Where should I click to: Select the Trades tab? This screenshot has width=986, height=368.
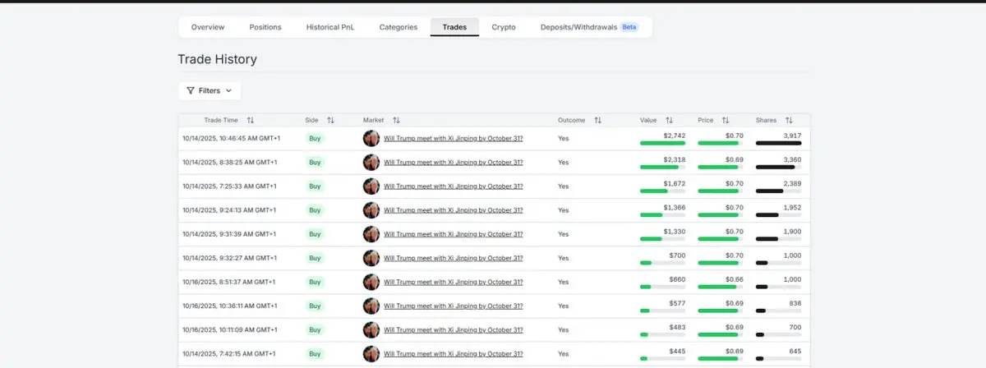454,27
